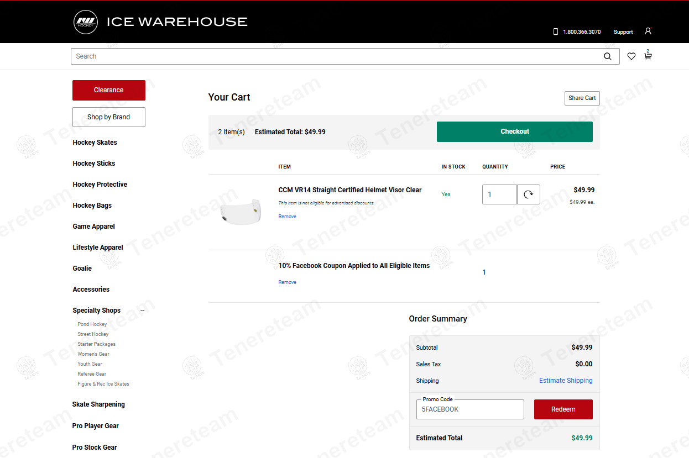
Task: Click the phone number 1.800.366.3070
Action: (x=581, y=32)
